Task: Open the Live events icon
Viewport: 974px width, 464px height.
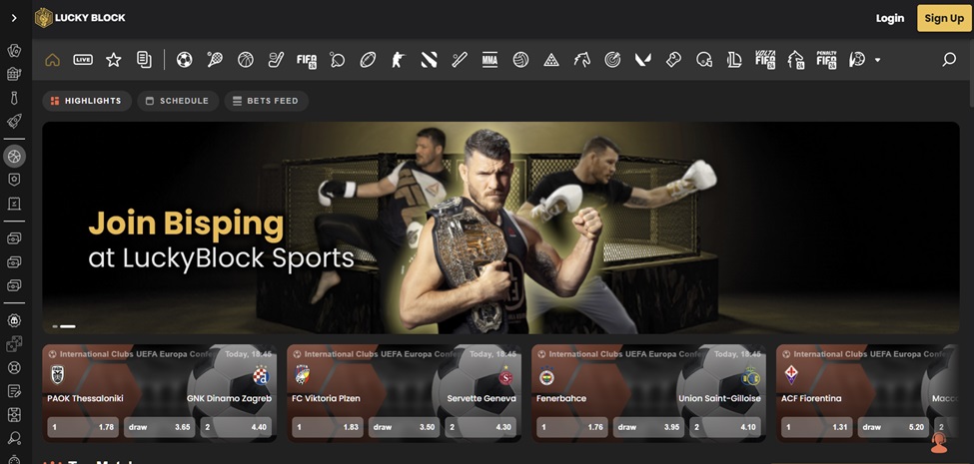Action: pos(83,60)
